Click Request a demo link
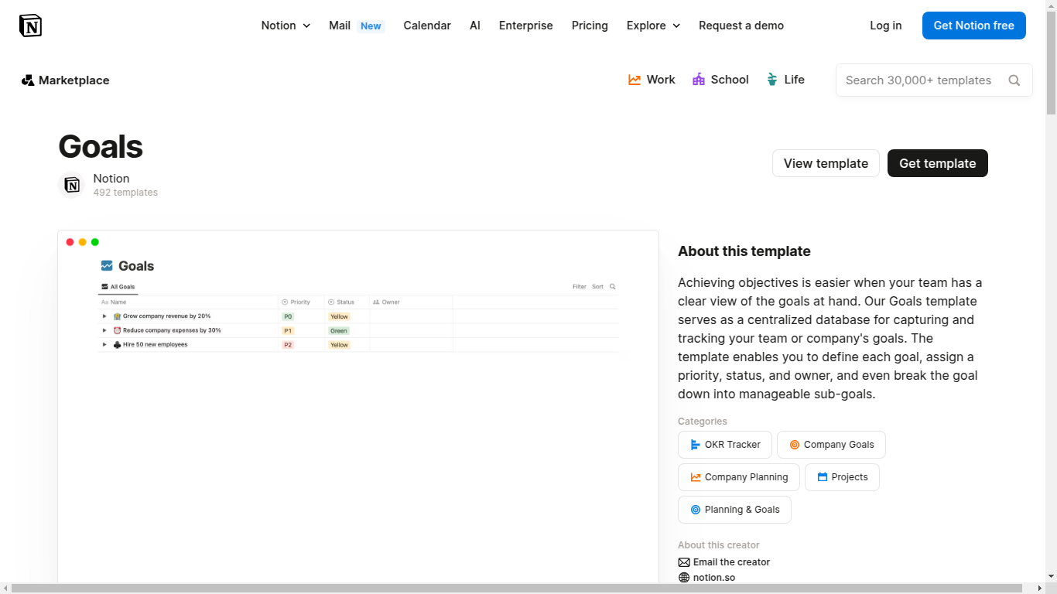1057x594 pixels. [741, 26]
